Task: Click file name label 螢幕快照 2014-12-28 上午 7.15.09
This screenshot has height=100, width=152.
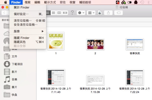Action: 95,90
